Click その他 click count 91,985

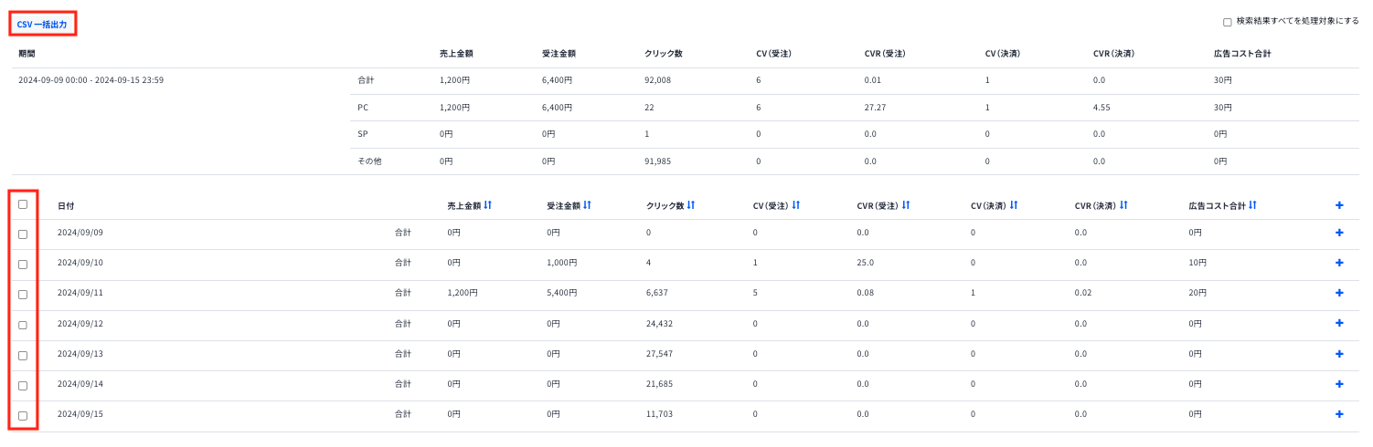pos(657,161)
